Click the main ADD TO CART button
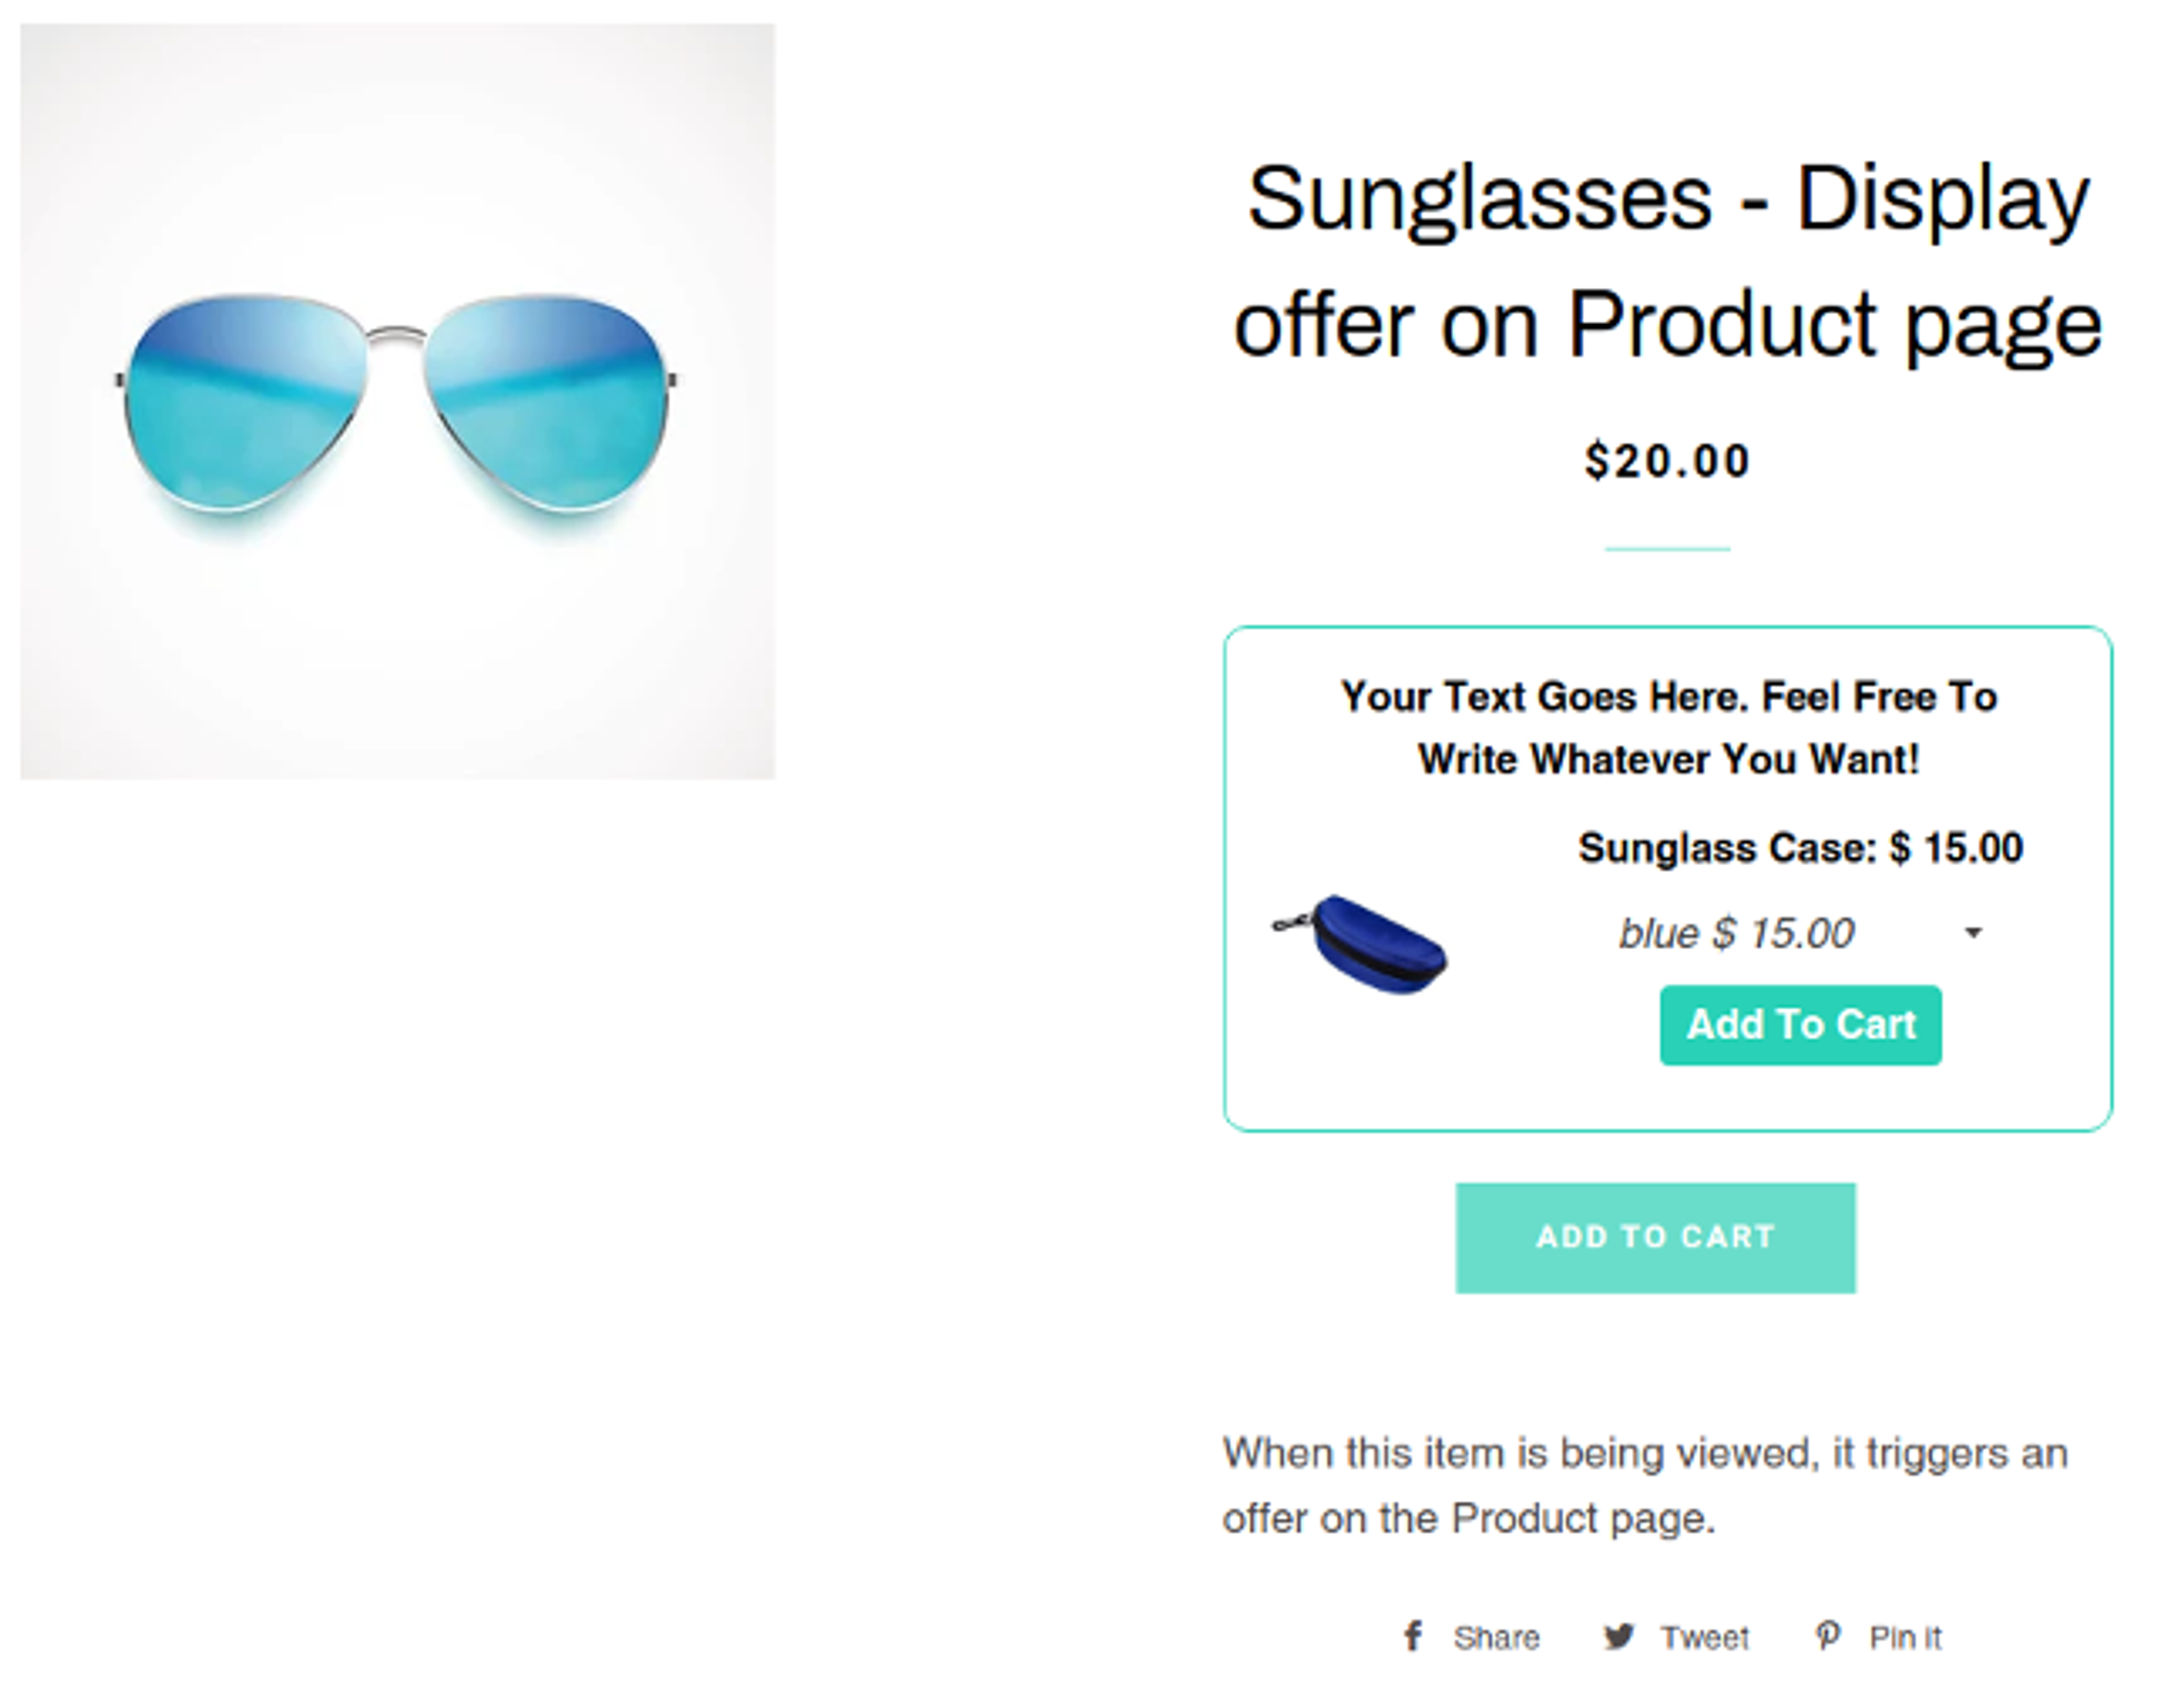The image size is (2184, 1707). [x=1654, y=1237]
